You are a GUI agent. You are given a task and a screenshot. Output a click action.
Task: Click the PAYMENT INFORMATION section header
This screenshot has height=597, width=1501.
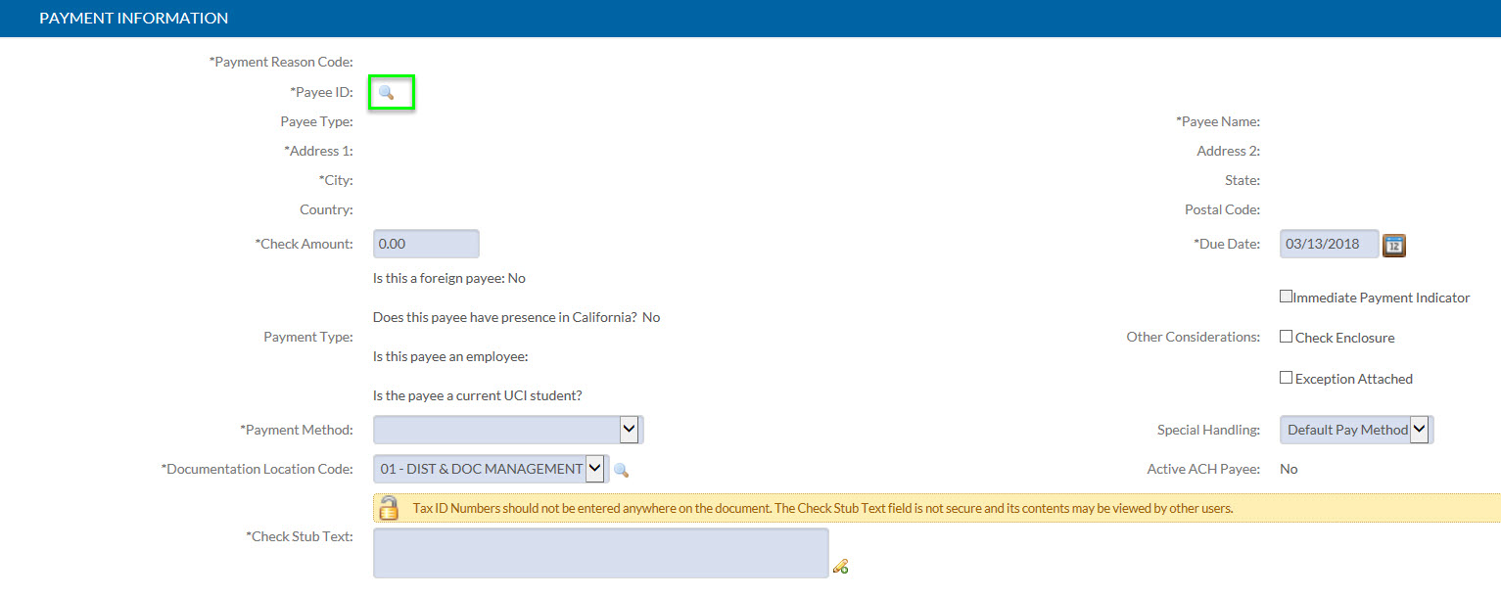[133, 19]
